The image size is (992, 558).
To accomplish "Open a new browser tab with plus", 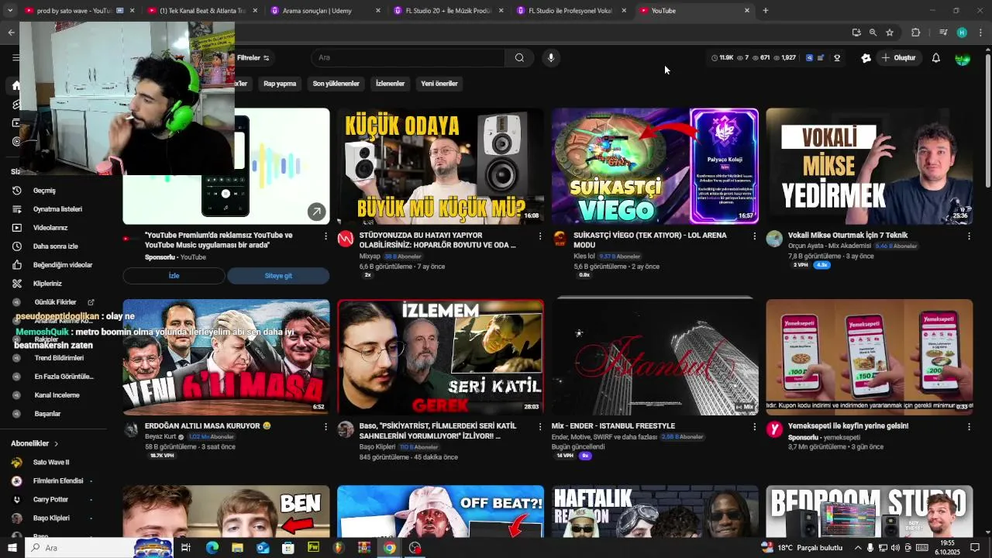I will [x=765, y=11].
